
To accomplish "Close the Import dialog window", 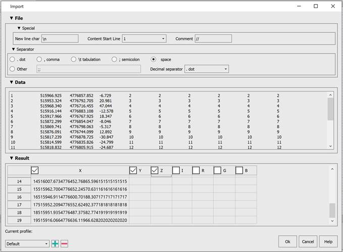I will (333, 6).
